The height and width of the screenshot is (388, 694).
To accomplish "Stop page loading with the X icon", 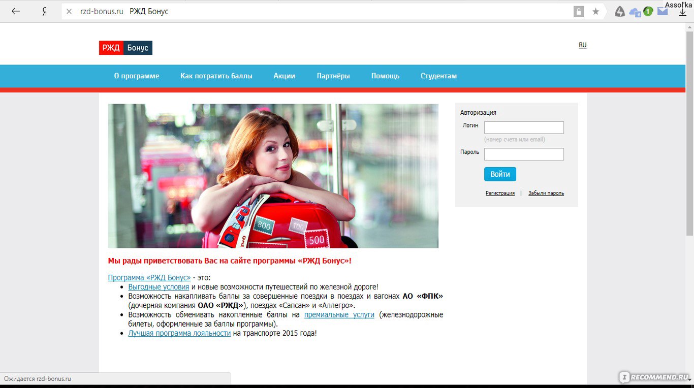I will tap(69, 11).
